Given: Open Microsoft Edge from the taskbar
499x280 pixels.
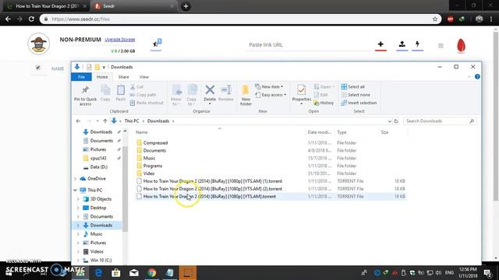Looking at the screenshot, I should pos(98,273).
